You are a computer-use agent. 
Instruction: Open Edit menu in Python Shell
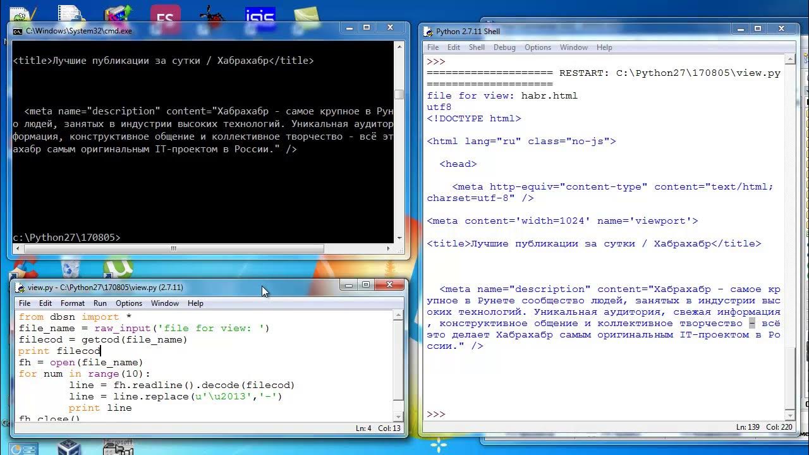click(x=454, y=47)
